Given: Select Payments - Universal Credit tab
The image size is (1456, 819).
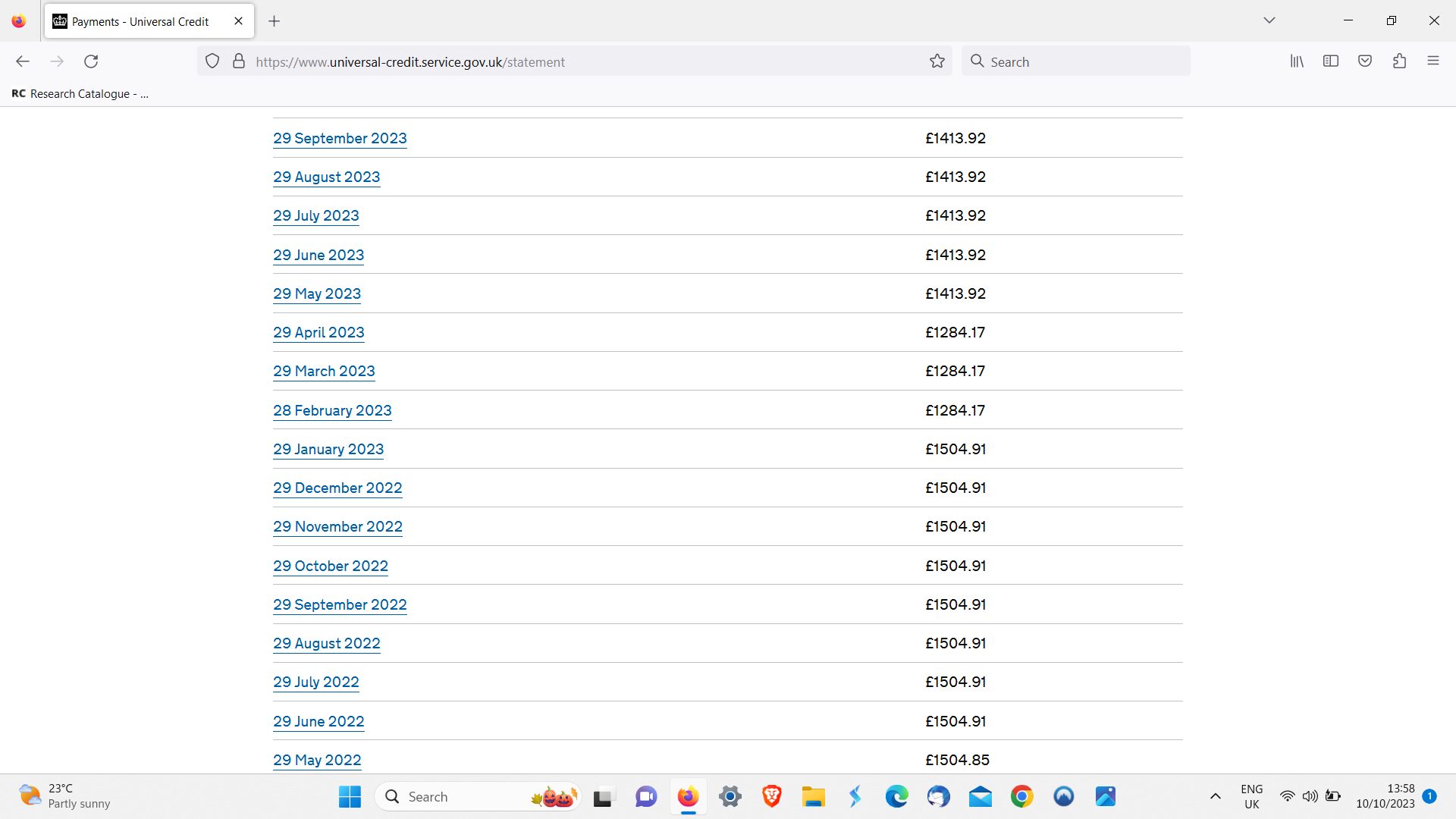Looking at the screenshot, I should pyautogui.click(x=140, y=21).
